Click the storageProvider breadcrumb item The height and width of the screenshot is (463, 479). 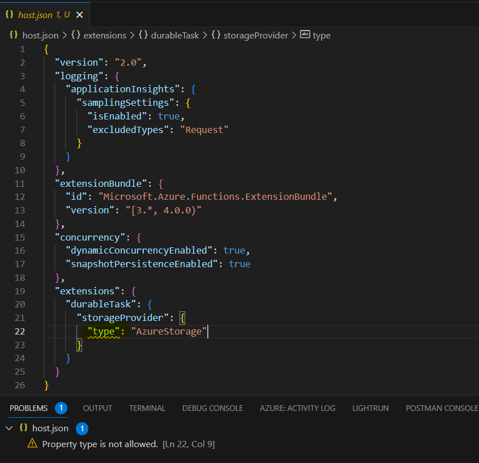coord(256,36)
